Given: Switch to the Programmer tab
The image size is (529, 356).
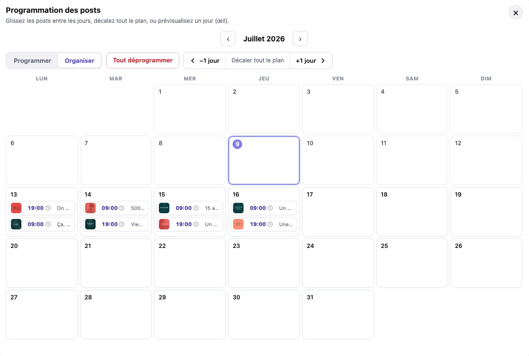Looking at the screenshot, I should point(32,61).
